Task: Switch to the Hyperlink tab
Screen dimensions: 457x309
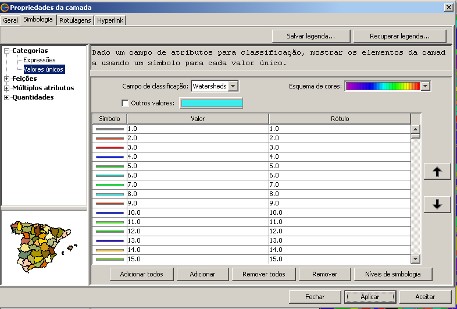Action: coord(110,20)
